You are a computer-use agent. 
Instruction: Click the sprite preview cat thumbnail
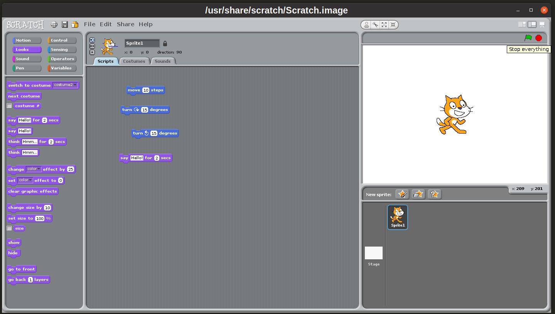click(109, 47)
